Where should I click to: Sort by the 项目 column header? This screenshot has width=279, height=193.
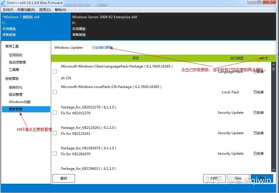tap(135, 58)
